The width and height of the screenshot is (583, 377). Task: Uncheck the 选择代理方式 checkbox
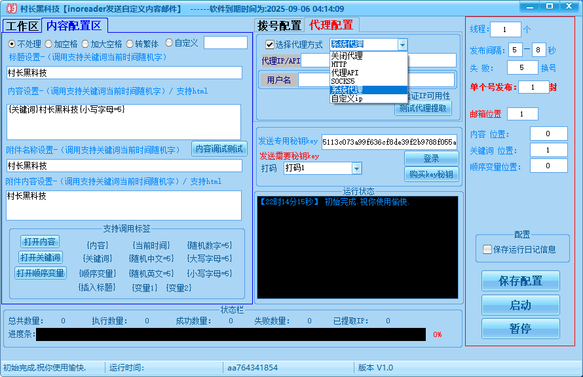click(x=271, y=44)
